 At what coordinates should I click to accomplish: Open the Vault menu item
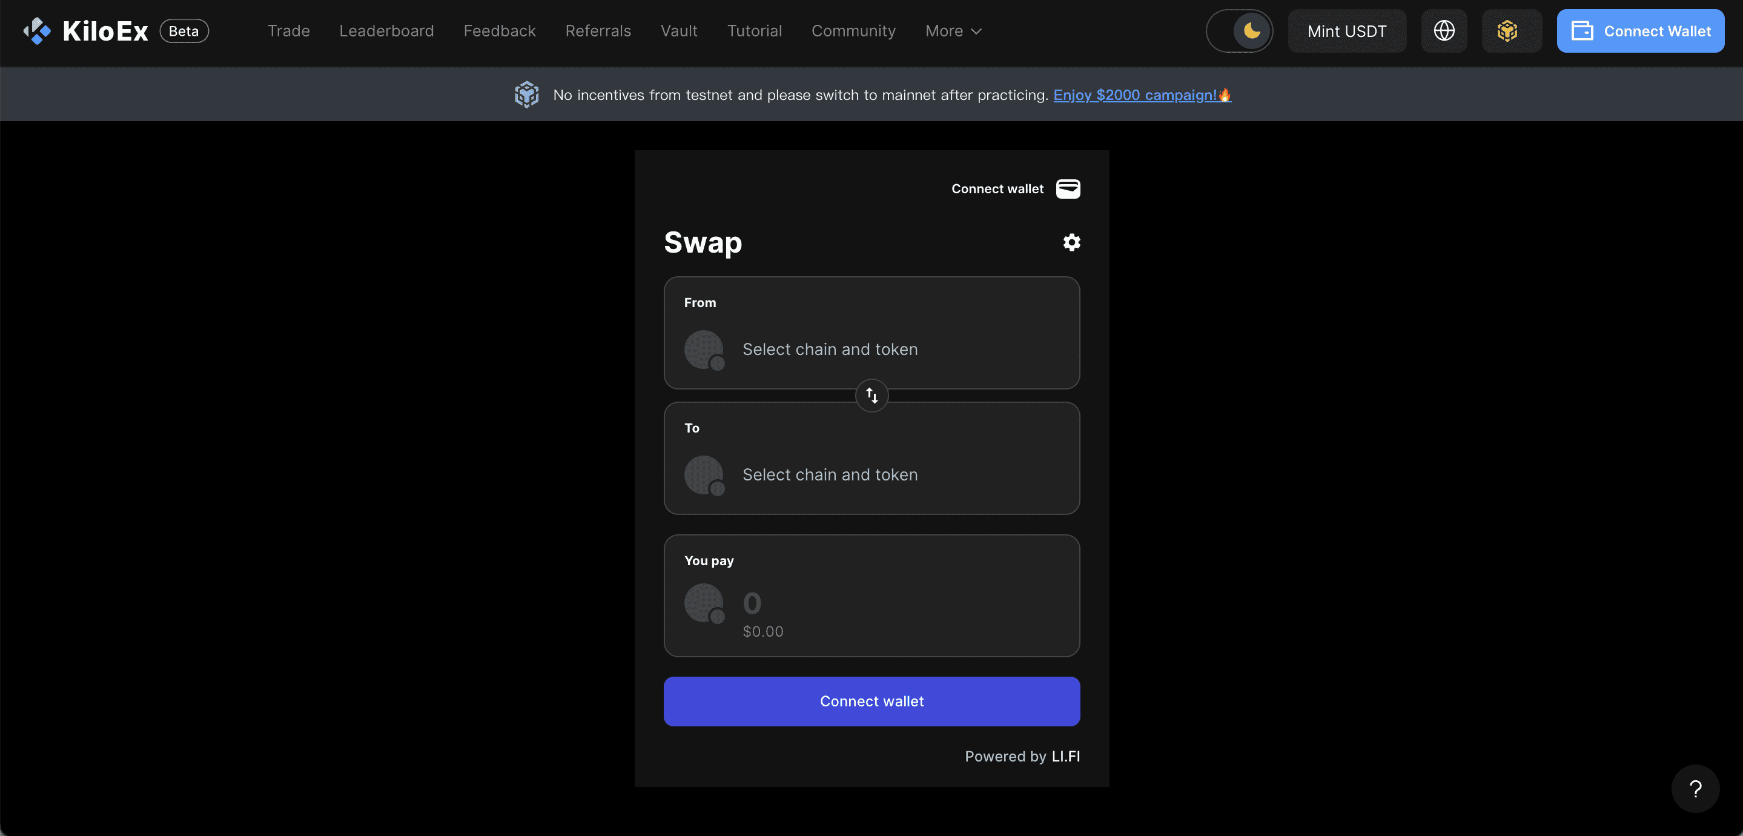pyautogui.click(x=679, y=31)
